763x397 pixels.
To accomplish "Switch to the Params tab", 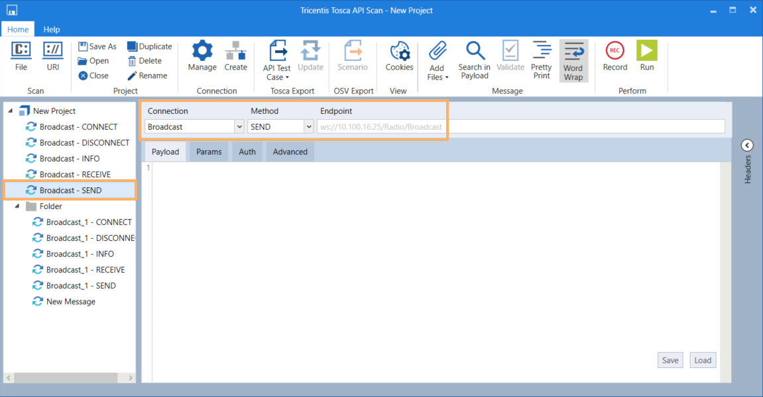I will (209, 152).
